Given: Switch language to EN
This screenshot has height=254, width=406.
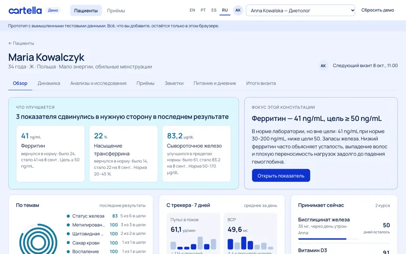Looking at the screenshot, I should pyautogui.click(x=192, y=10).
